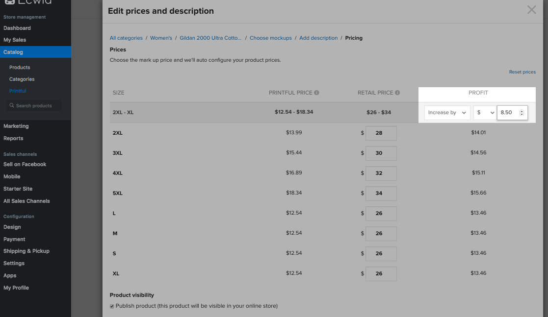Image resolution: width=548 pixels, height=317 pixels.
Task: Open Printful under Catalog
Action: [18, 91]
